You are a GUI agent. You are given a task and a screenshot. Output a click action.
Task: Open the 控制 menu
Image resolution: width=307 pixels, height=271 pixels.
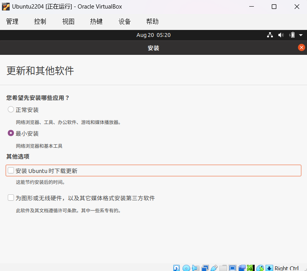tap(40, 21)
